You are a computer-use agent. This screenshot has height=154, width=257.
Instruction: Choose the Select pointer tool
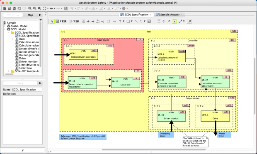52,21
